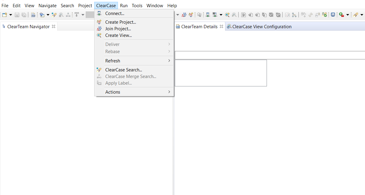Open the File menu
The image size is (365, 195).
(5, 6)
